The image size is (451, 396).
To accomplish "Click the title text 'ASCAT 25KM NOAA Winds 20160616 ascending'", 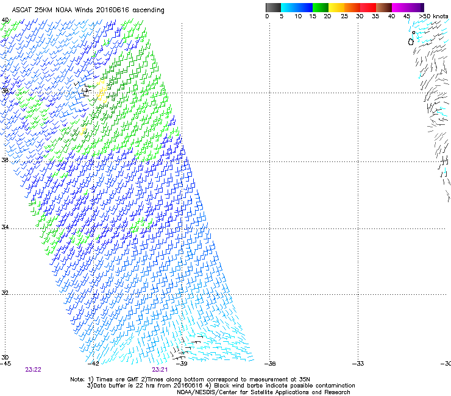I will [x=88, y=10].
